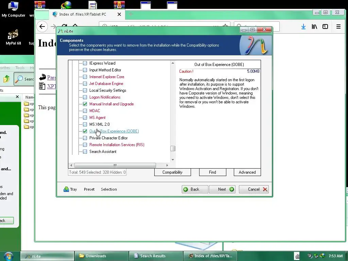Uncheck Manual Install and Upgrade checkbox
This screenshot has height=261, width=348.
coord(85,104)
